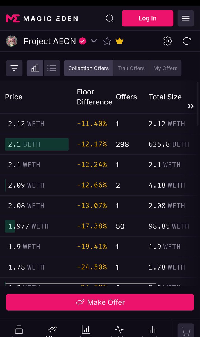Click the -17.38% floor difference value
Viewport: 200px width, 337px height.
pos(92,226)
